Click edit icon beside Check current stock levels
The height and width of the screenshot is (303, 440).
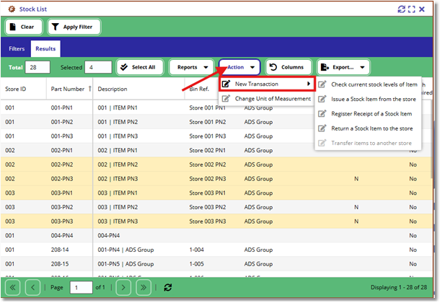point(322,84)
